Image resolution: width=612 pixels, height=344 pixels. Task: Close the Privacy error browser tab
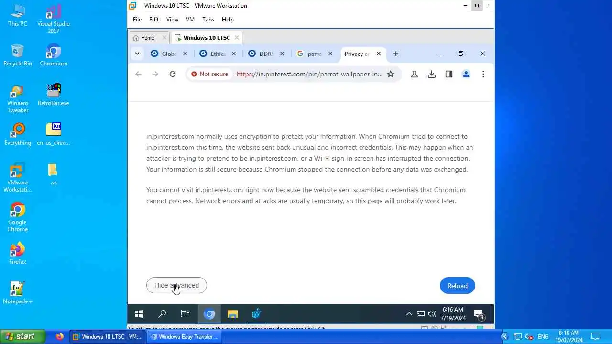[379, 54]
